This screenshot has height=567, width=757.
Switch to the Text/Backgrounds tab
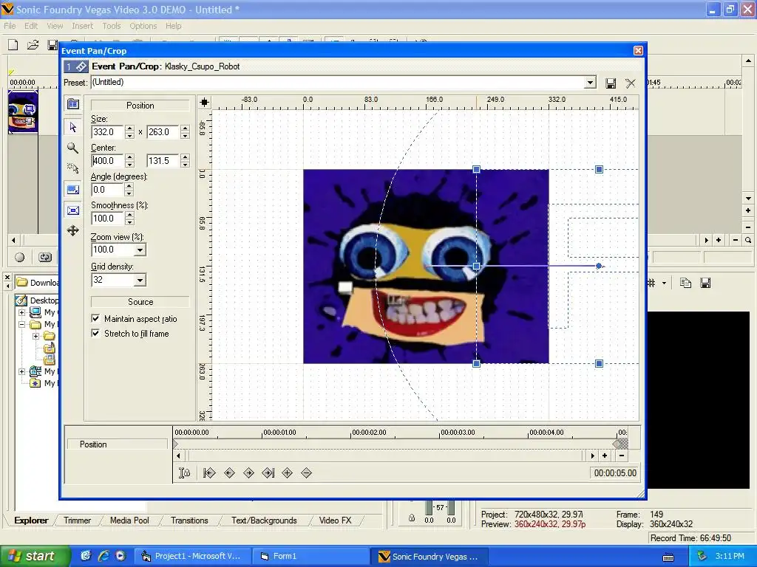pyautogui.click(x=264, y=520)
